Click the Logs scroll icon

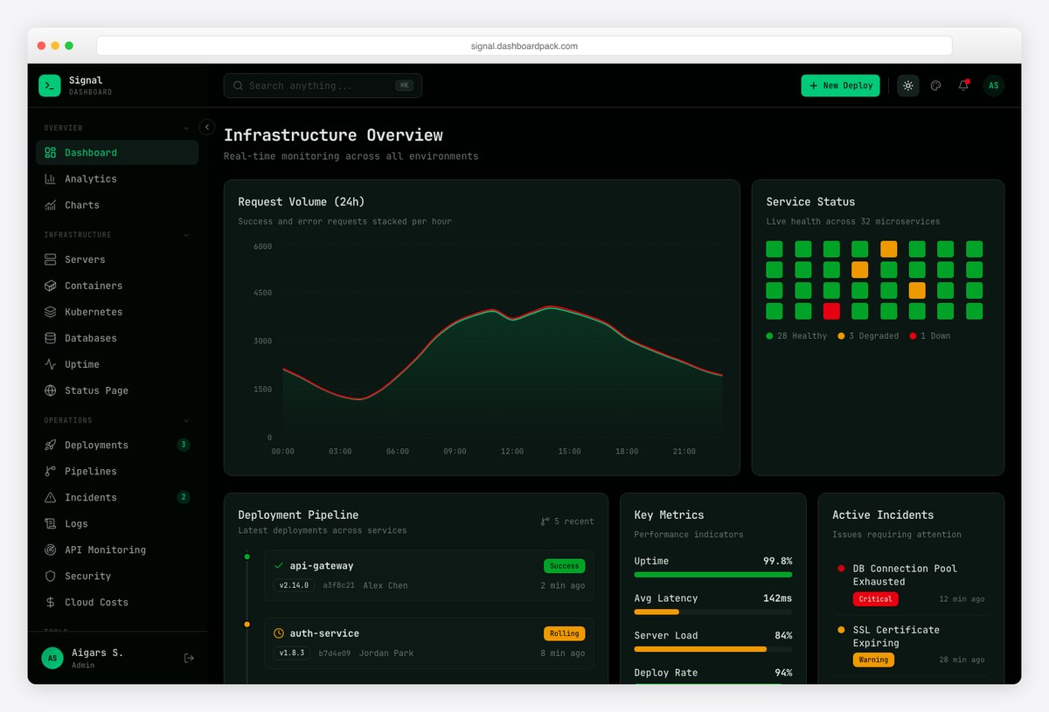point(50,523)
